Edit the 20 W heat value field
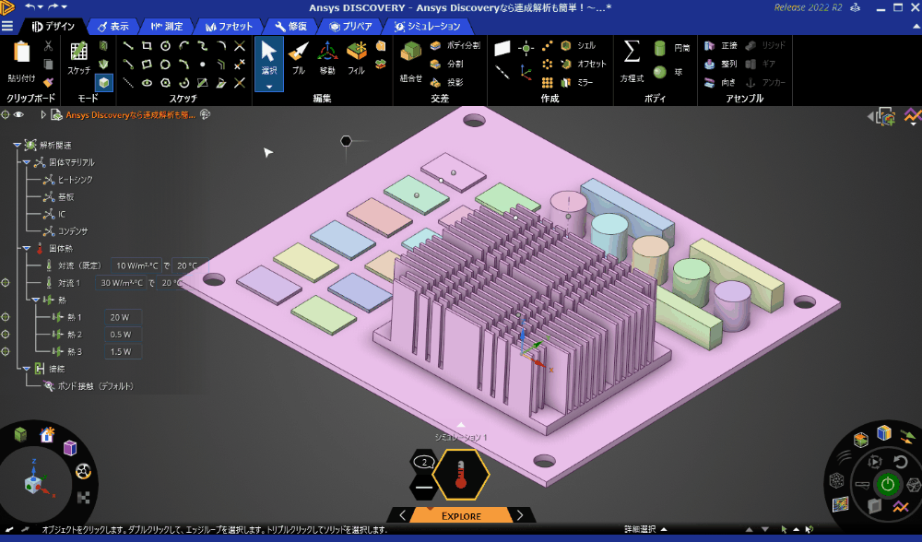The width and height of the screenshot is (922, 542). pyautogui.click(x=123, y=317)
